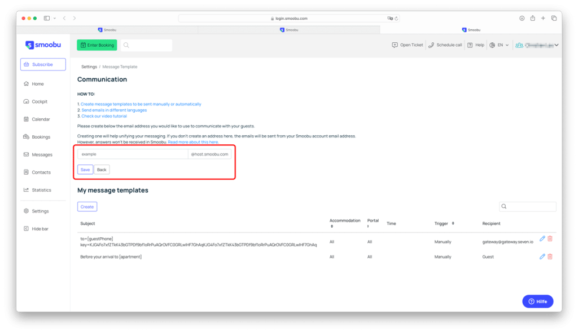The image size is (578, 333).
Task: Delete the guestPhone gateway template
Action: point(550,239)
